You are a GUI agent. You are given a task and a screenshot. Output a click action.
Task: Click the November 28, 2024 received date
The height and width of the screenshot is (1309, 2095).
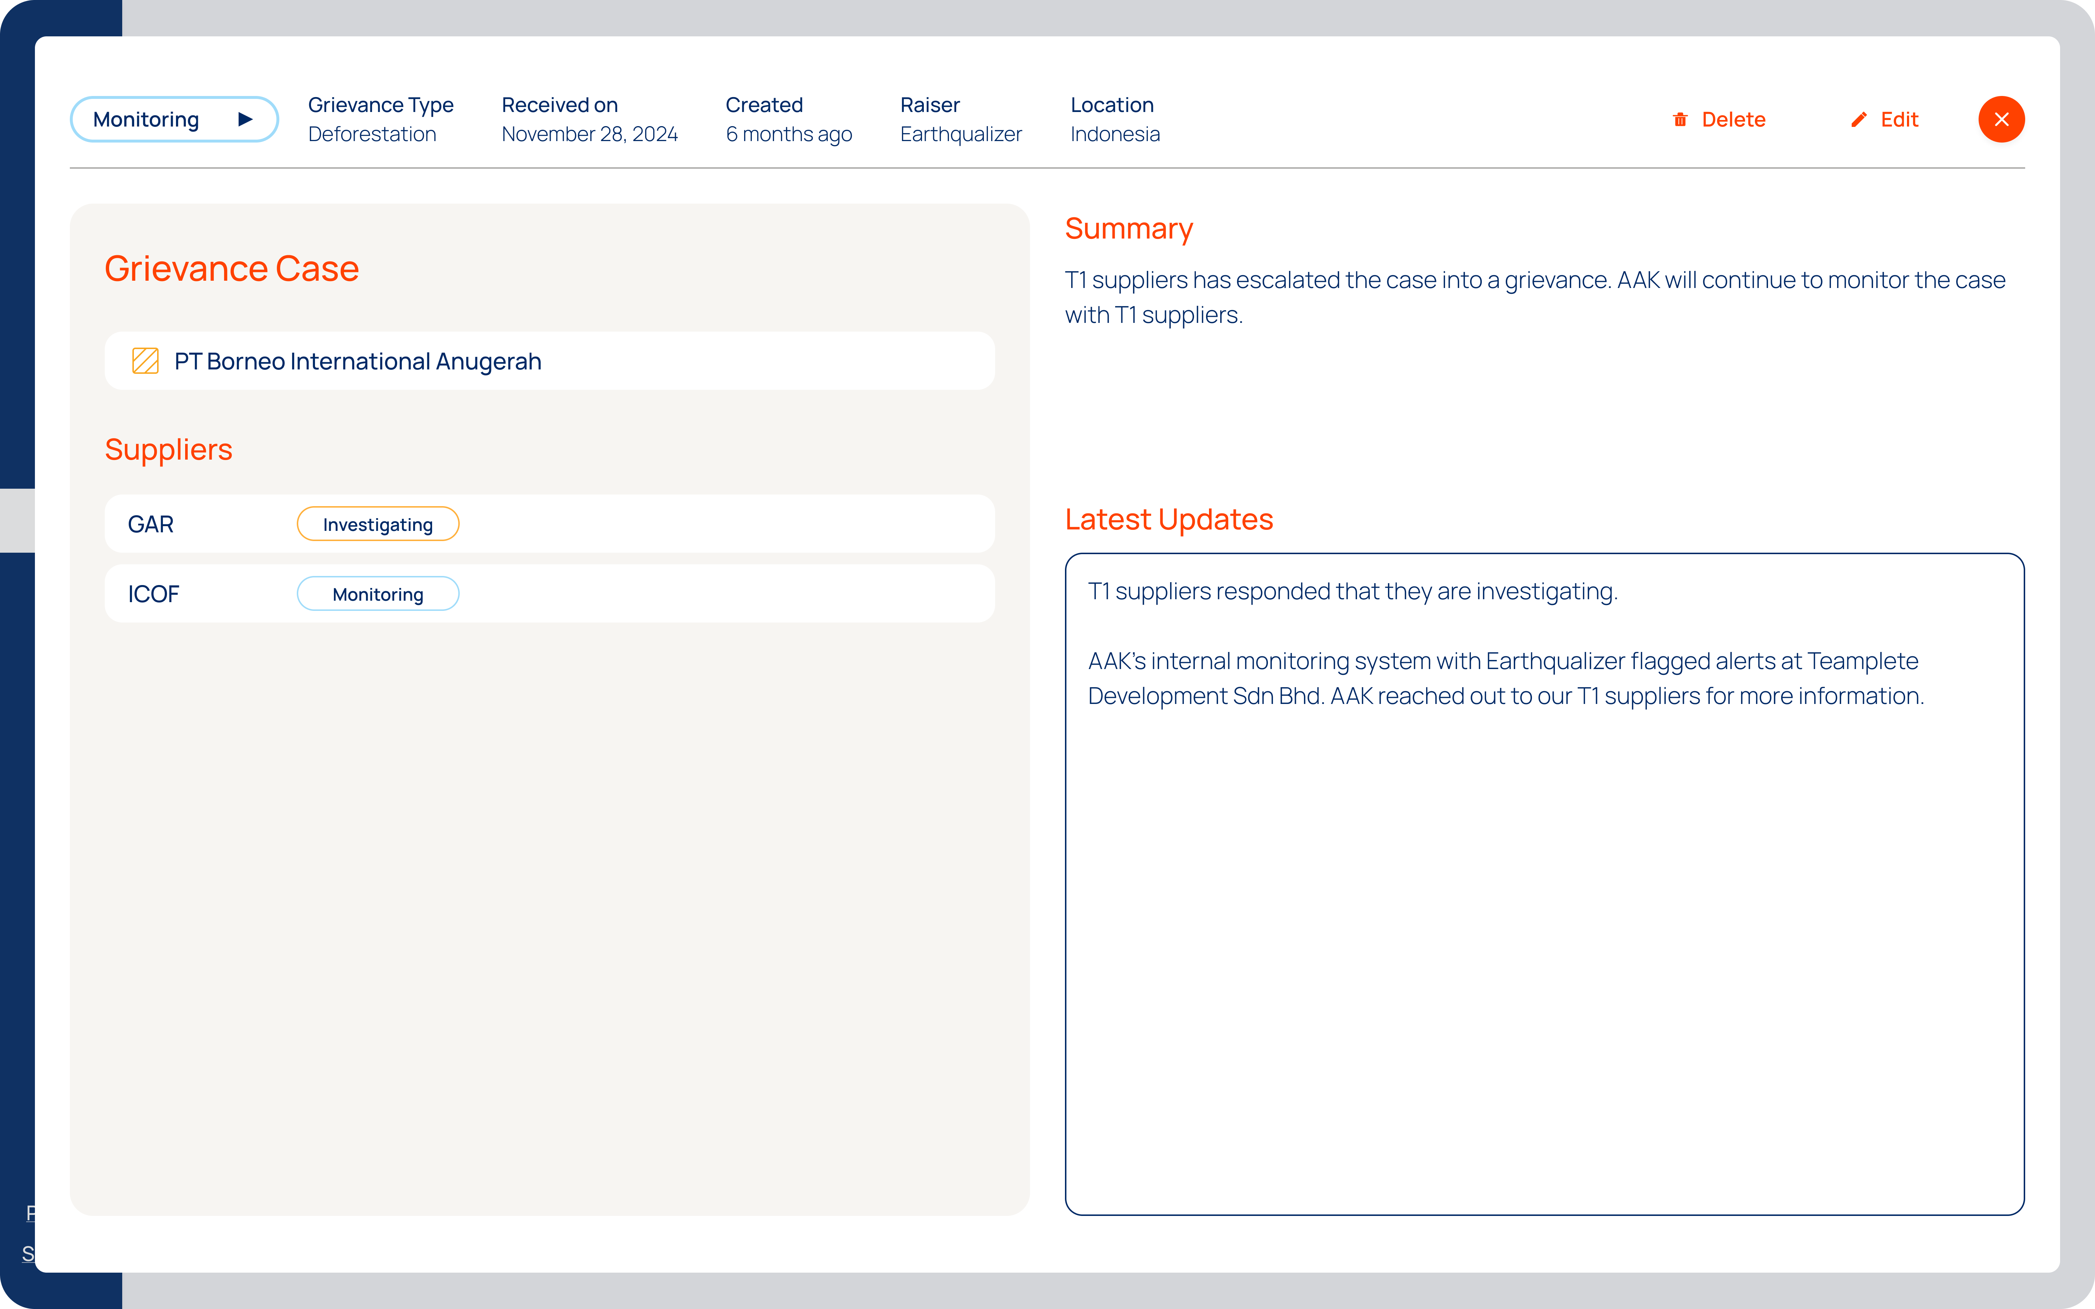(590, 134)
